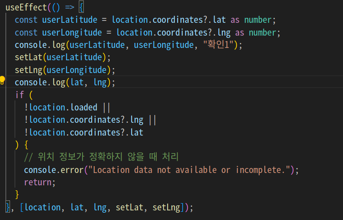Place cursor in console.log(lat, lng) line

(65, 83)
